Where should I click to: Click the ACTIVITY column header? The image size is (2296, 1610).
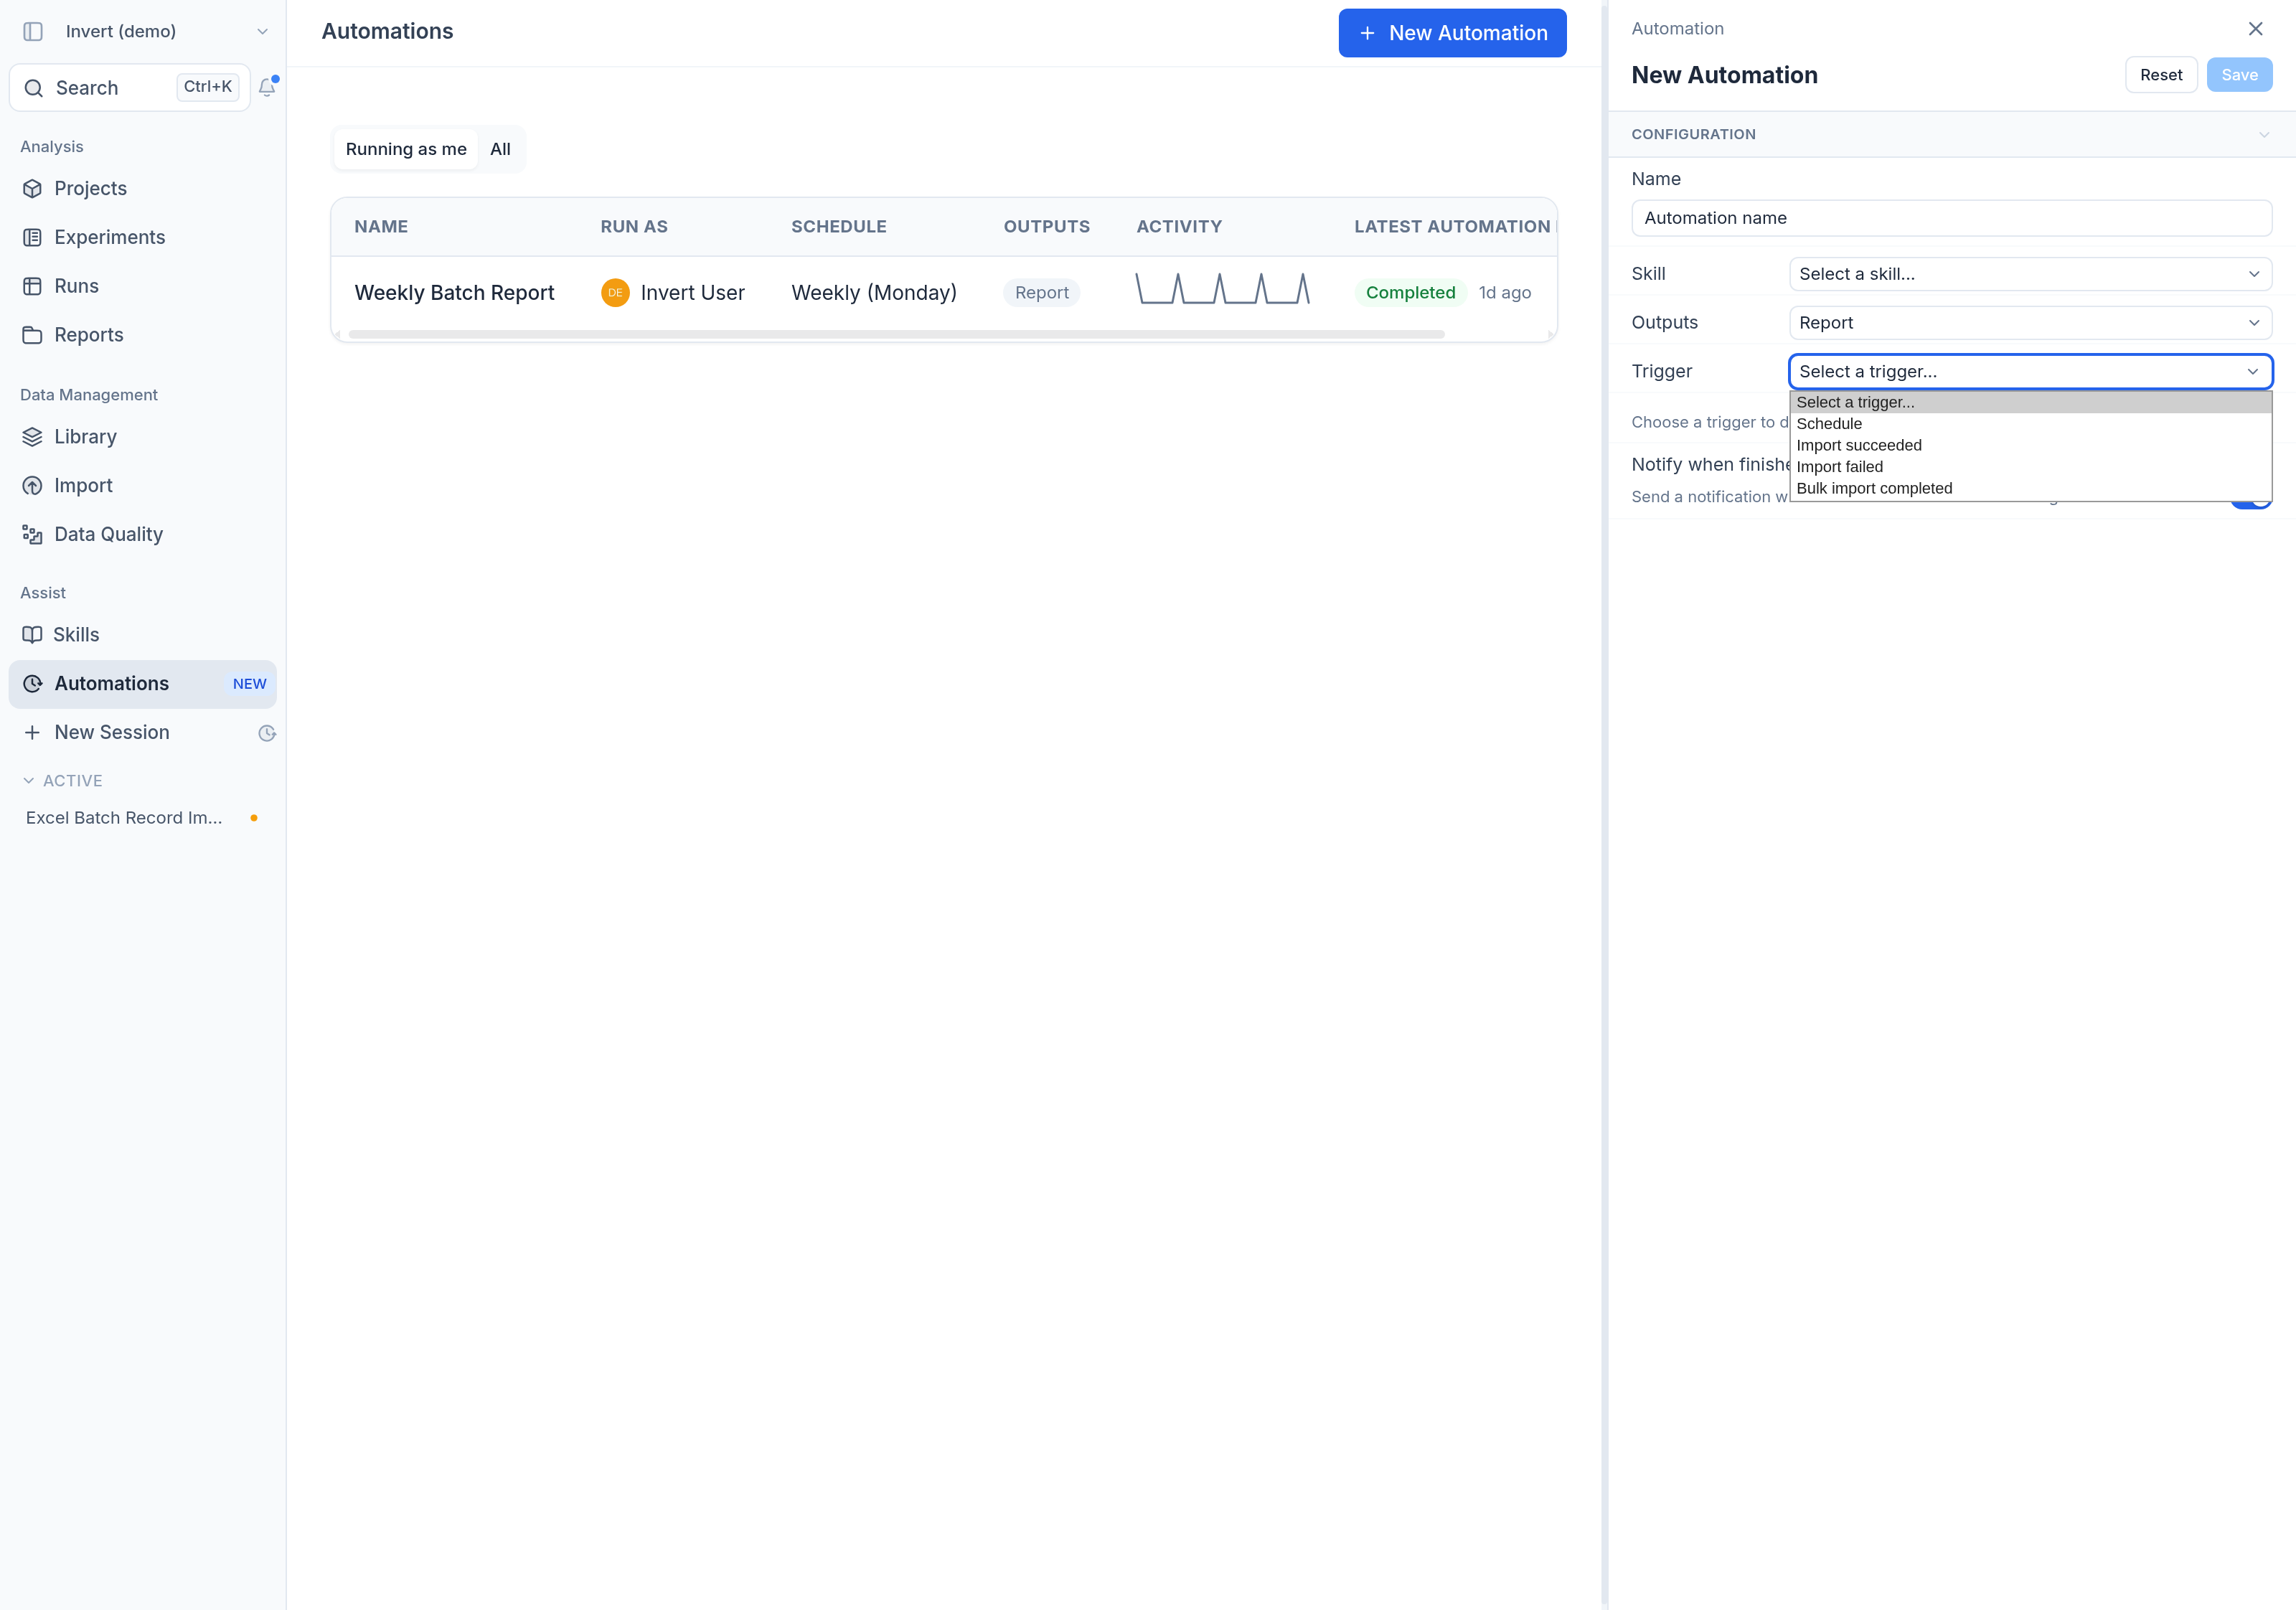[1179, 227]
